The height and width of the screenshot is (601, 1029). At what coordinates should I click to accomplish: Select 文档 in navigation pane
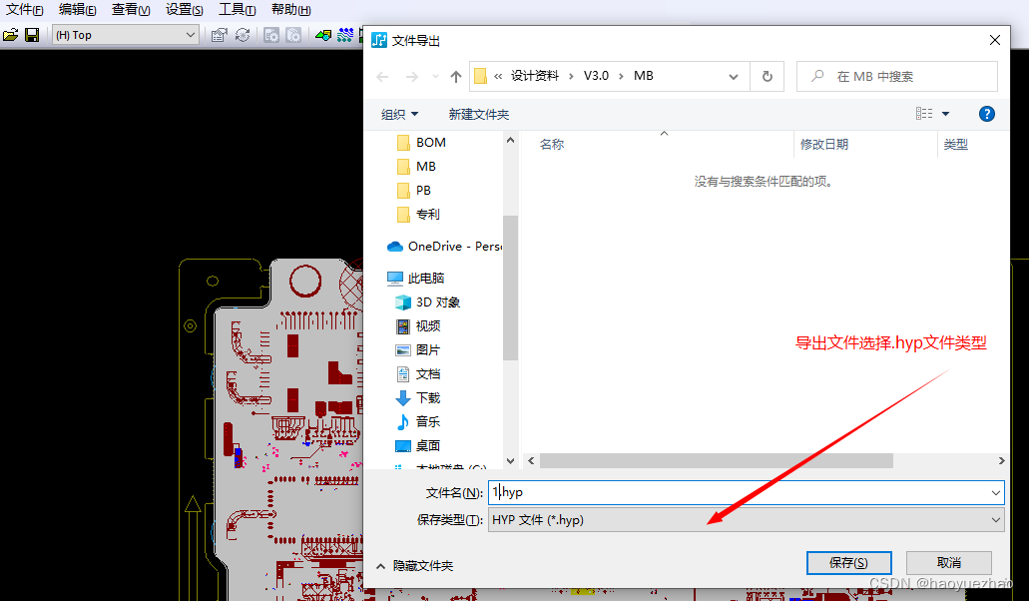pyautogui.click(x=418, y=374)
